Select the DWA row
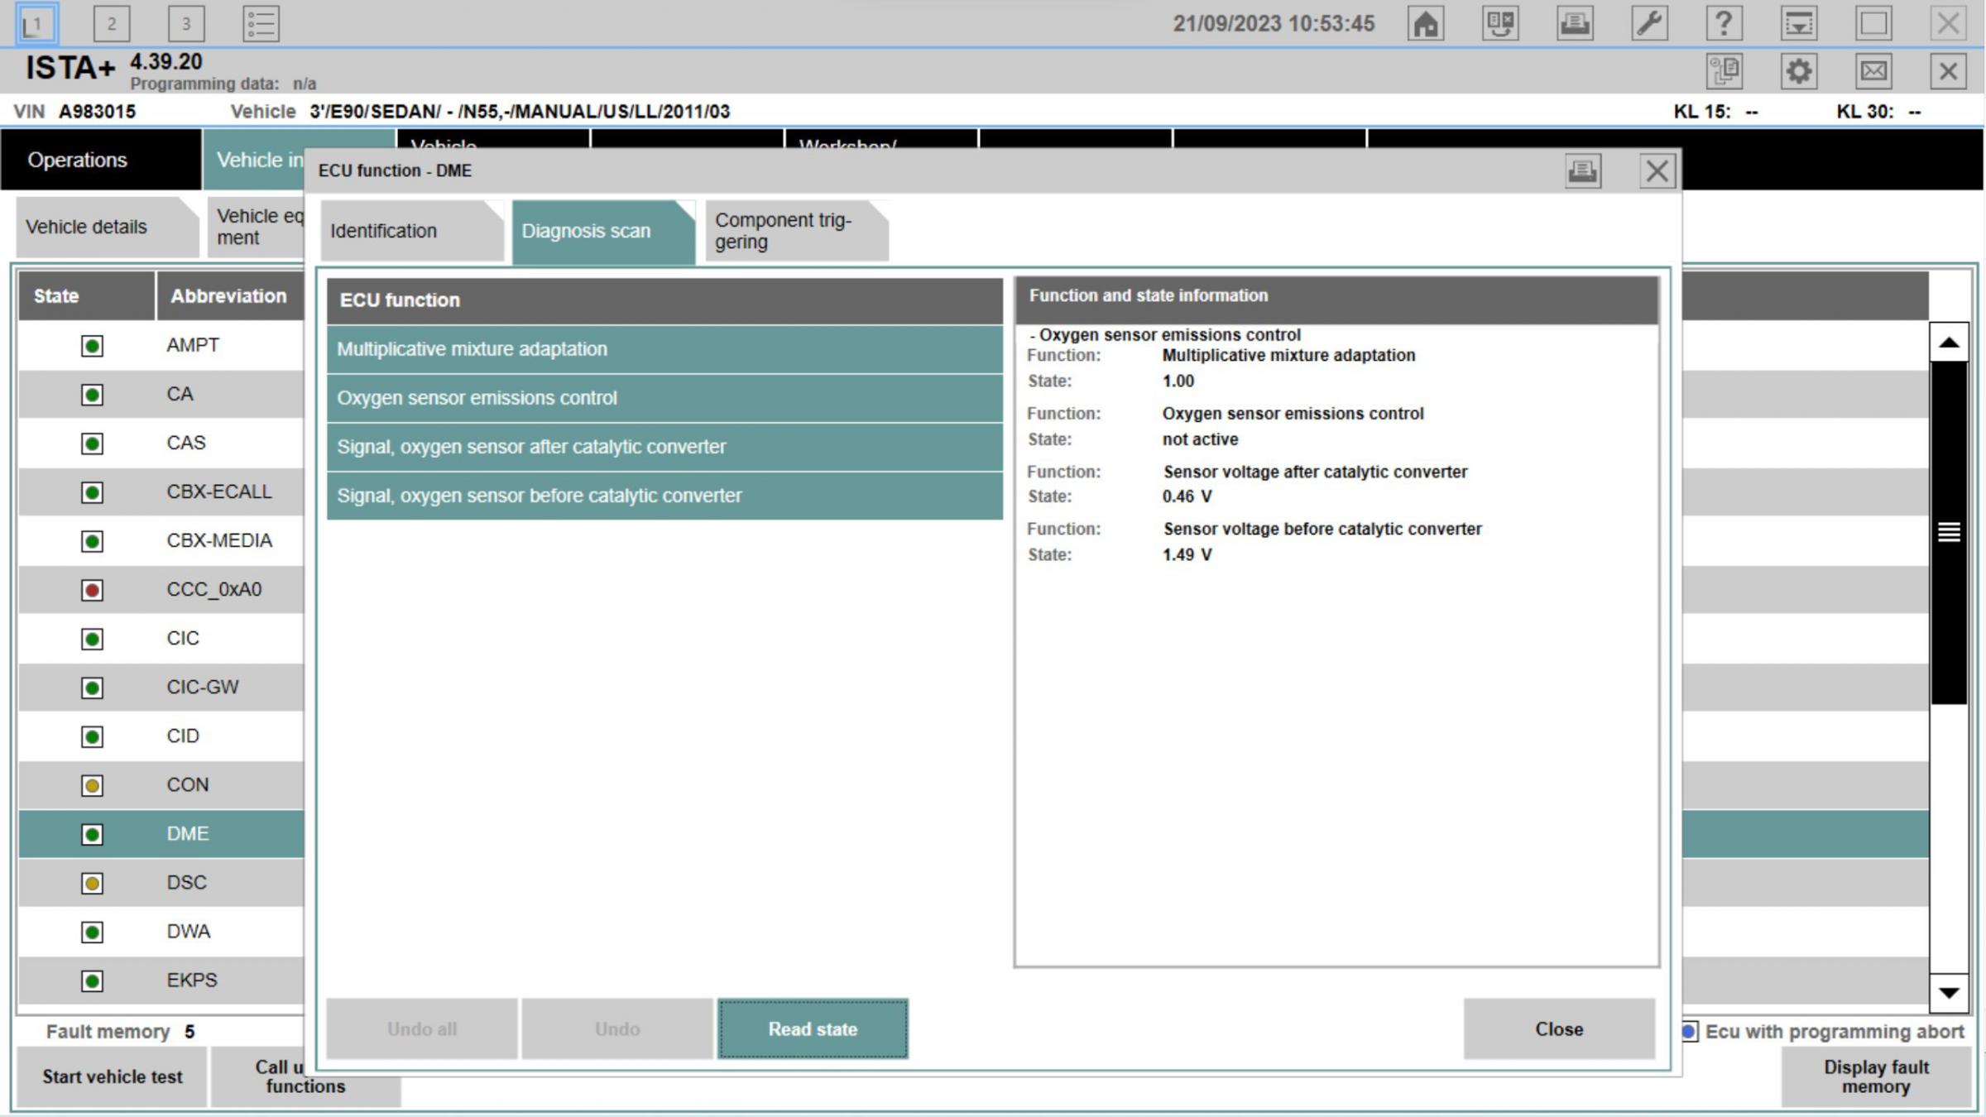This screenshot has height=1117, width=1986. (x=161, y=932)
